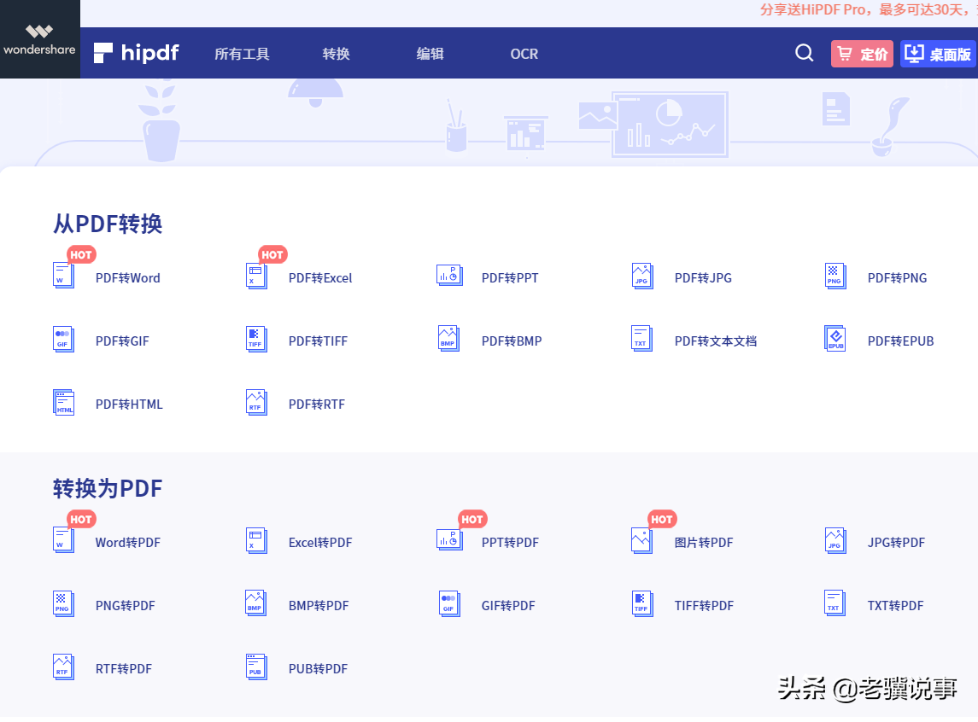Click the 从PDF转换 section heading

[x=108, y=224]
